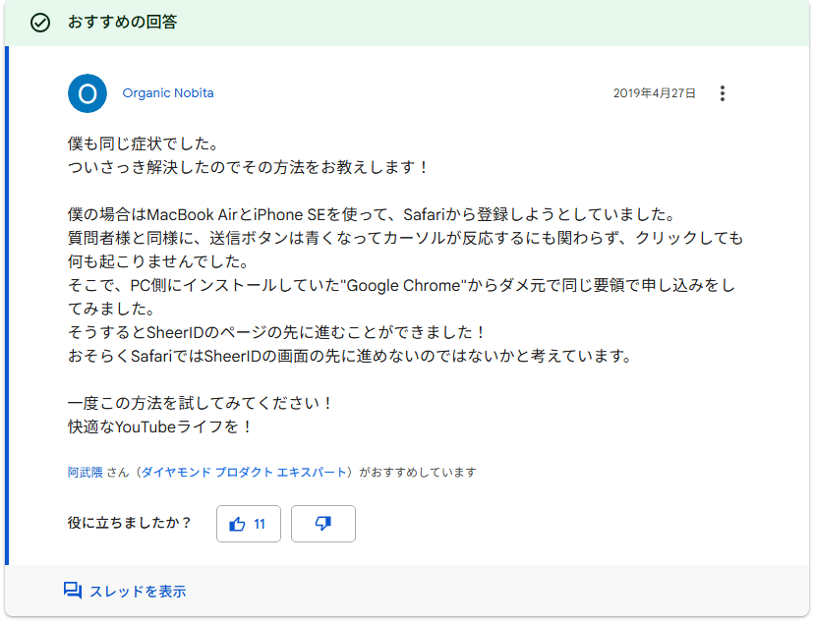
Task: Open the Organic Nobita profile link
Action: 168,93
